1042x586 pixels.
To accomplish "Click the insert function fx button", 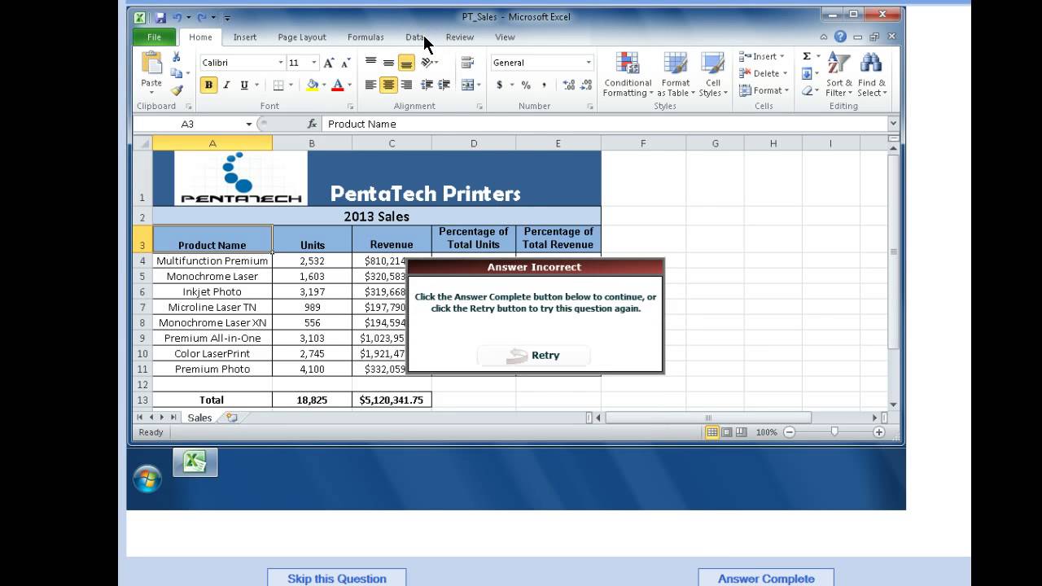I will pos(312,124).
